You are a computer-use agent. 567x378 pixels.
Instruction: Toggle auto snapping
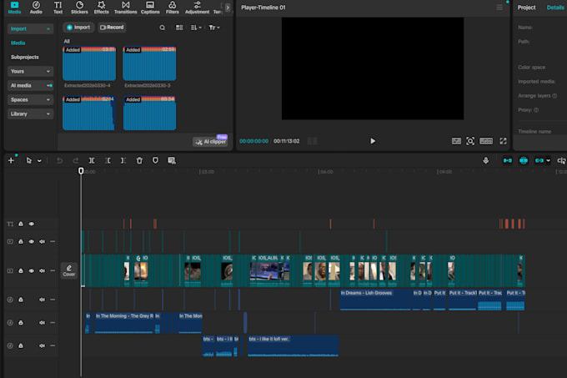tap(524, 160)
